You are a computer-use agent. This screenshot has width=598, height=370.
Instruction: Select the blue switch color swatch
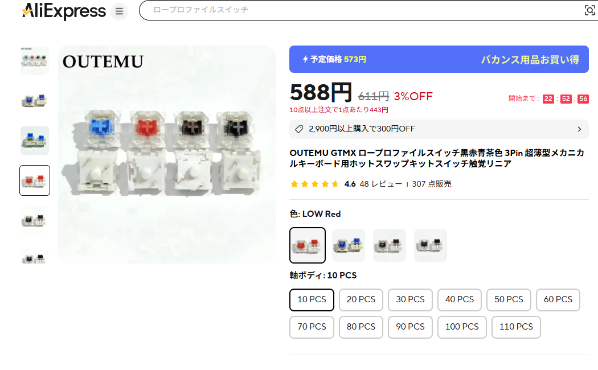click(349, 245)
